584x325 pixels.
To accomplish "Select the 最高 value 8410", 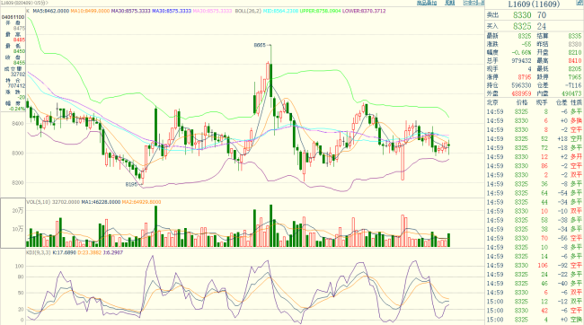I will coord(575,61).
